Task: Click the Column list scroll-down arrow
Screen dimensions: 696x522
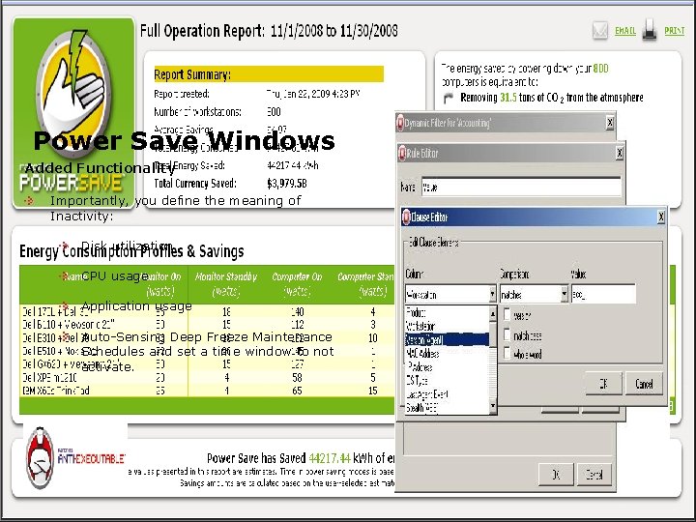Action: (x=493, y=407)
